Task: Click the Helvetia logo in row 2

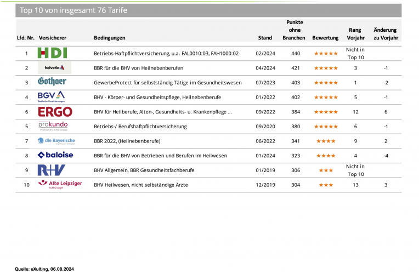Action: tap(54, 68)
